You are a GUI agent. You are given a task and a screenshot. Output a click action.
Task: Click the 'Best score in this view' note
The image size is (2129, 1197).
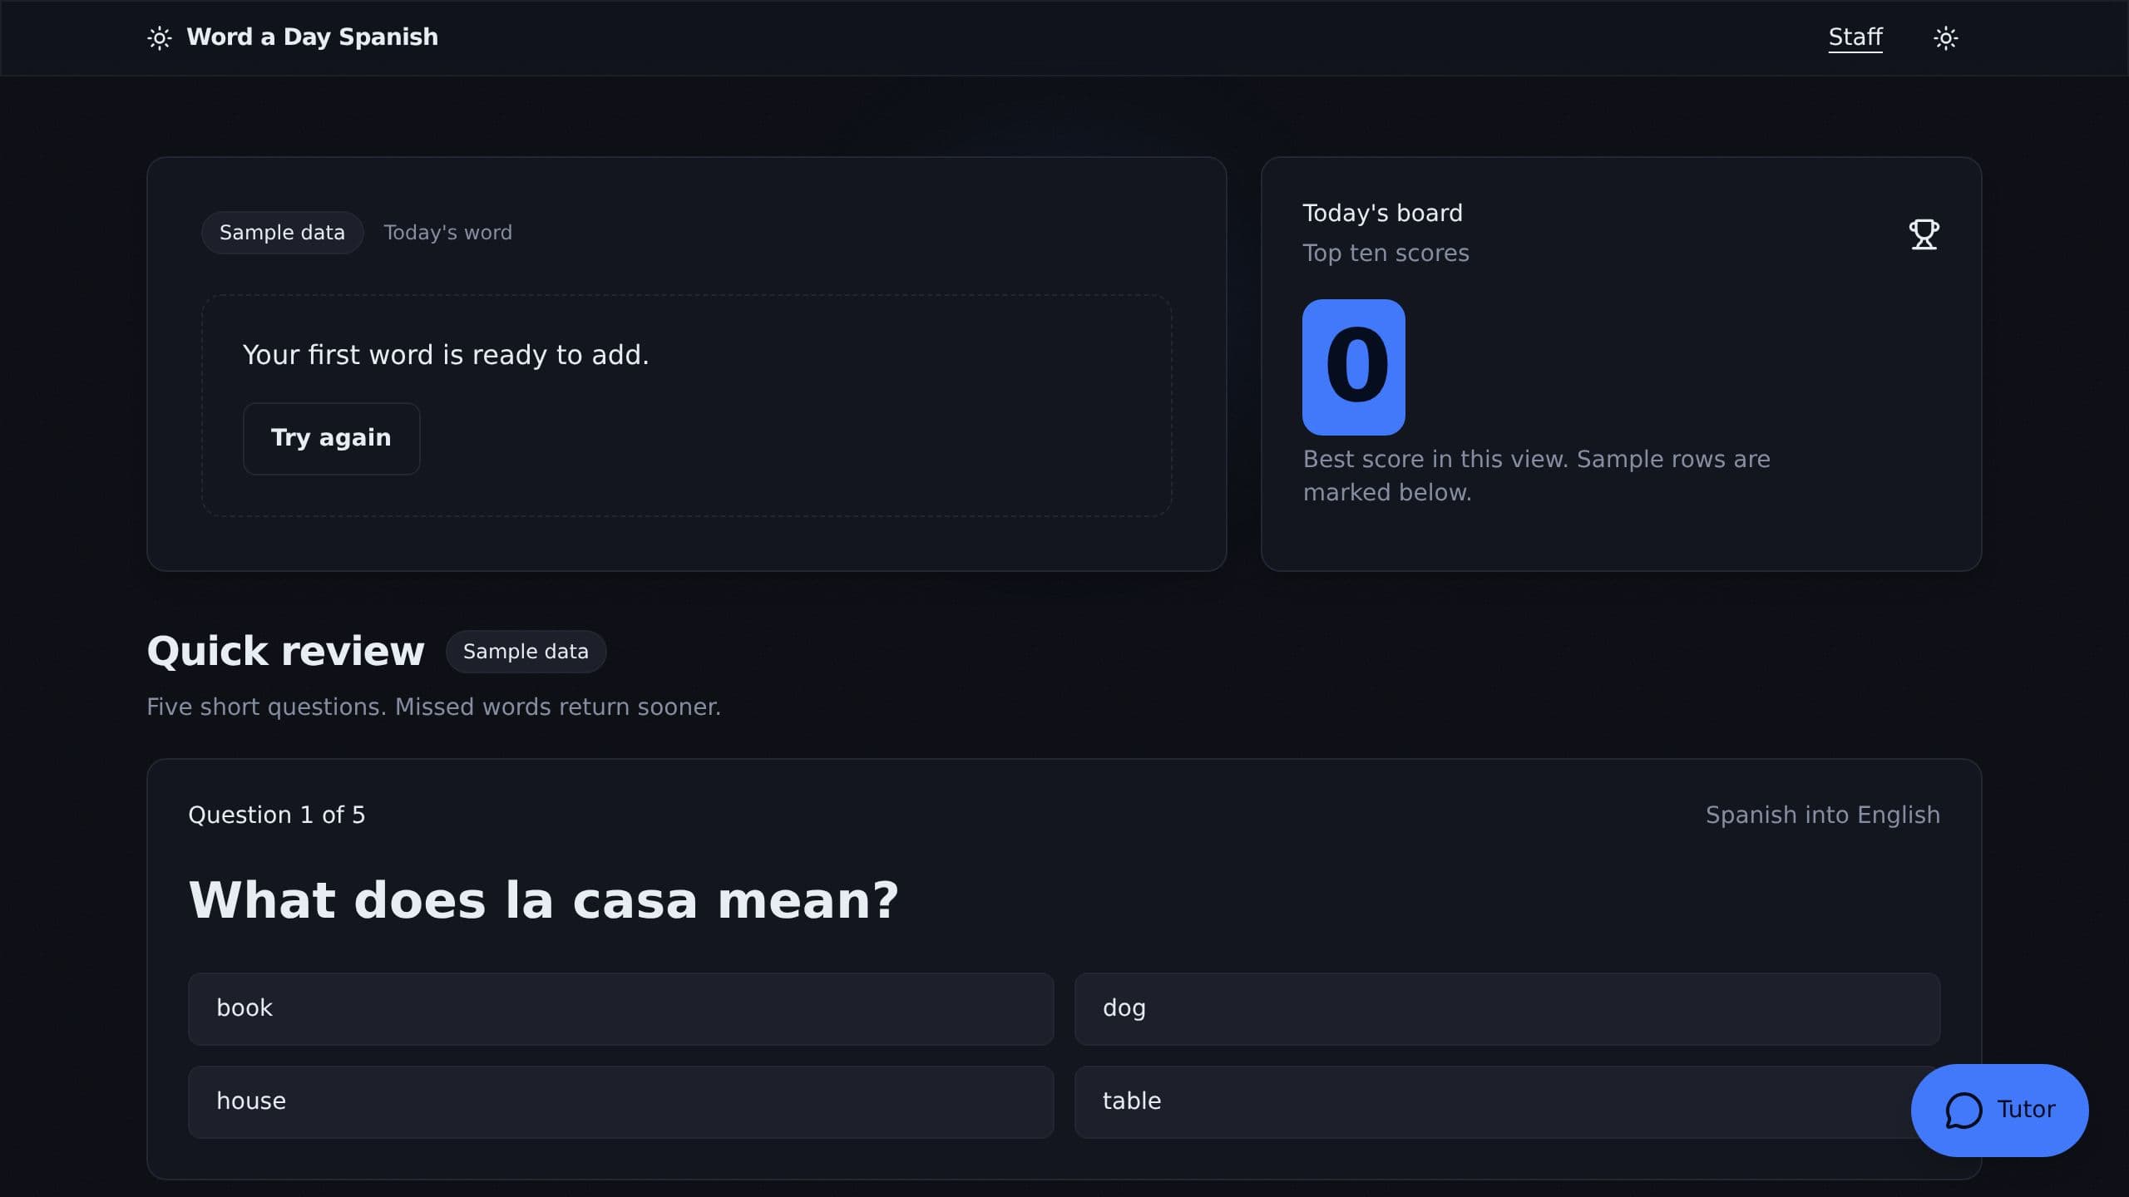tap(1536, 475)
